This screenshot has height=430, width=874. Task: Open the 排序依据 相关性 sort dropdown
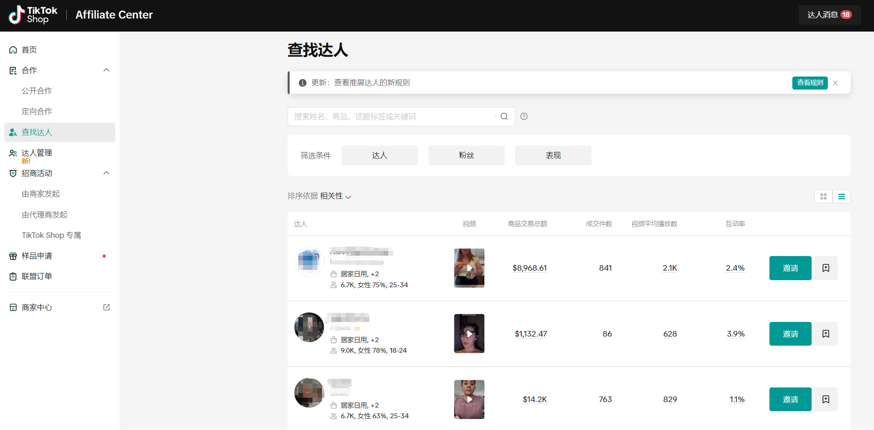(x=319, y=196)
